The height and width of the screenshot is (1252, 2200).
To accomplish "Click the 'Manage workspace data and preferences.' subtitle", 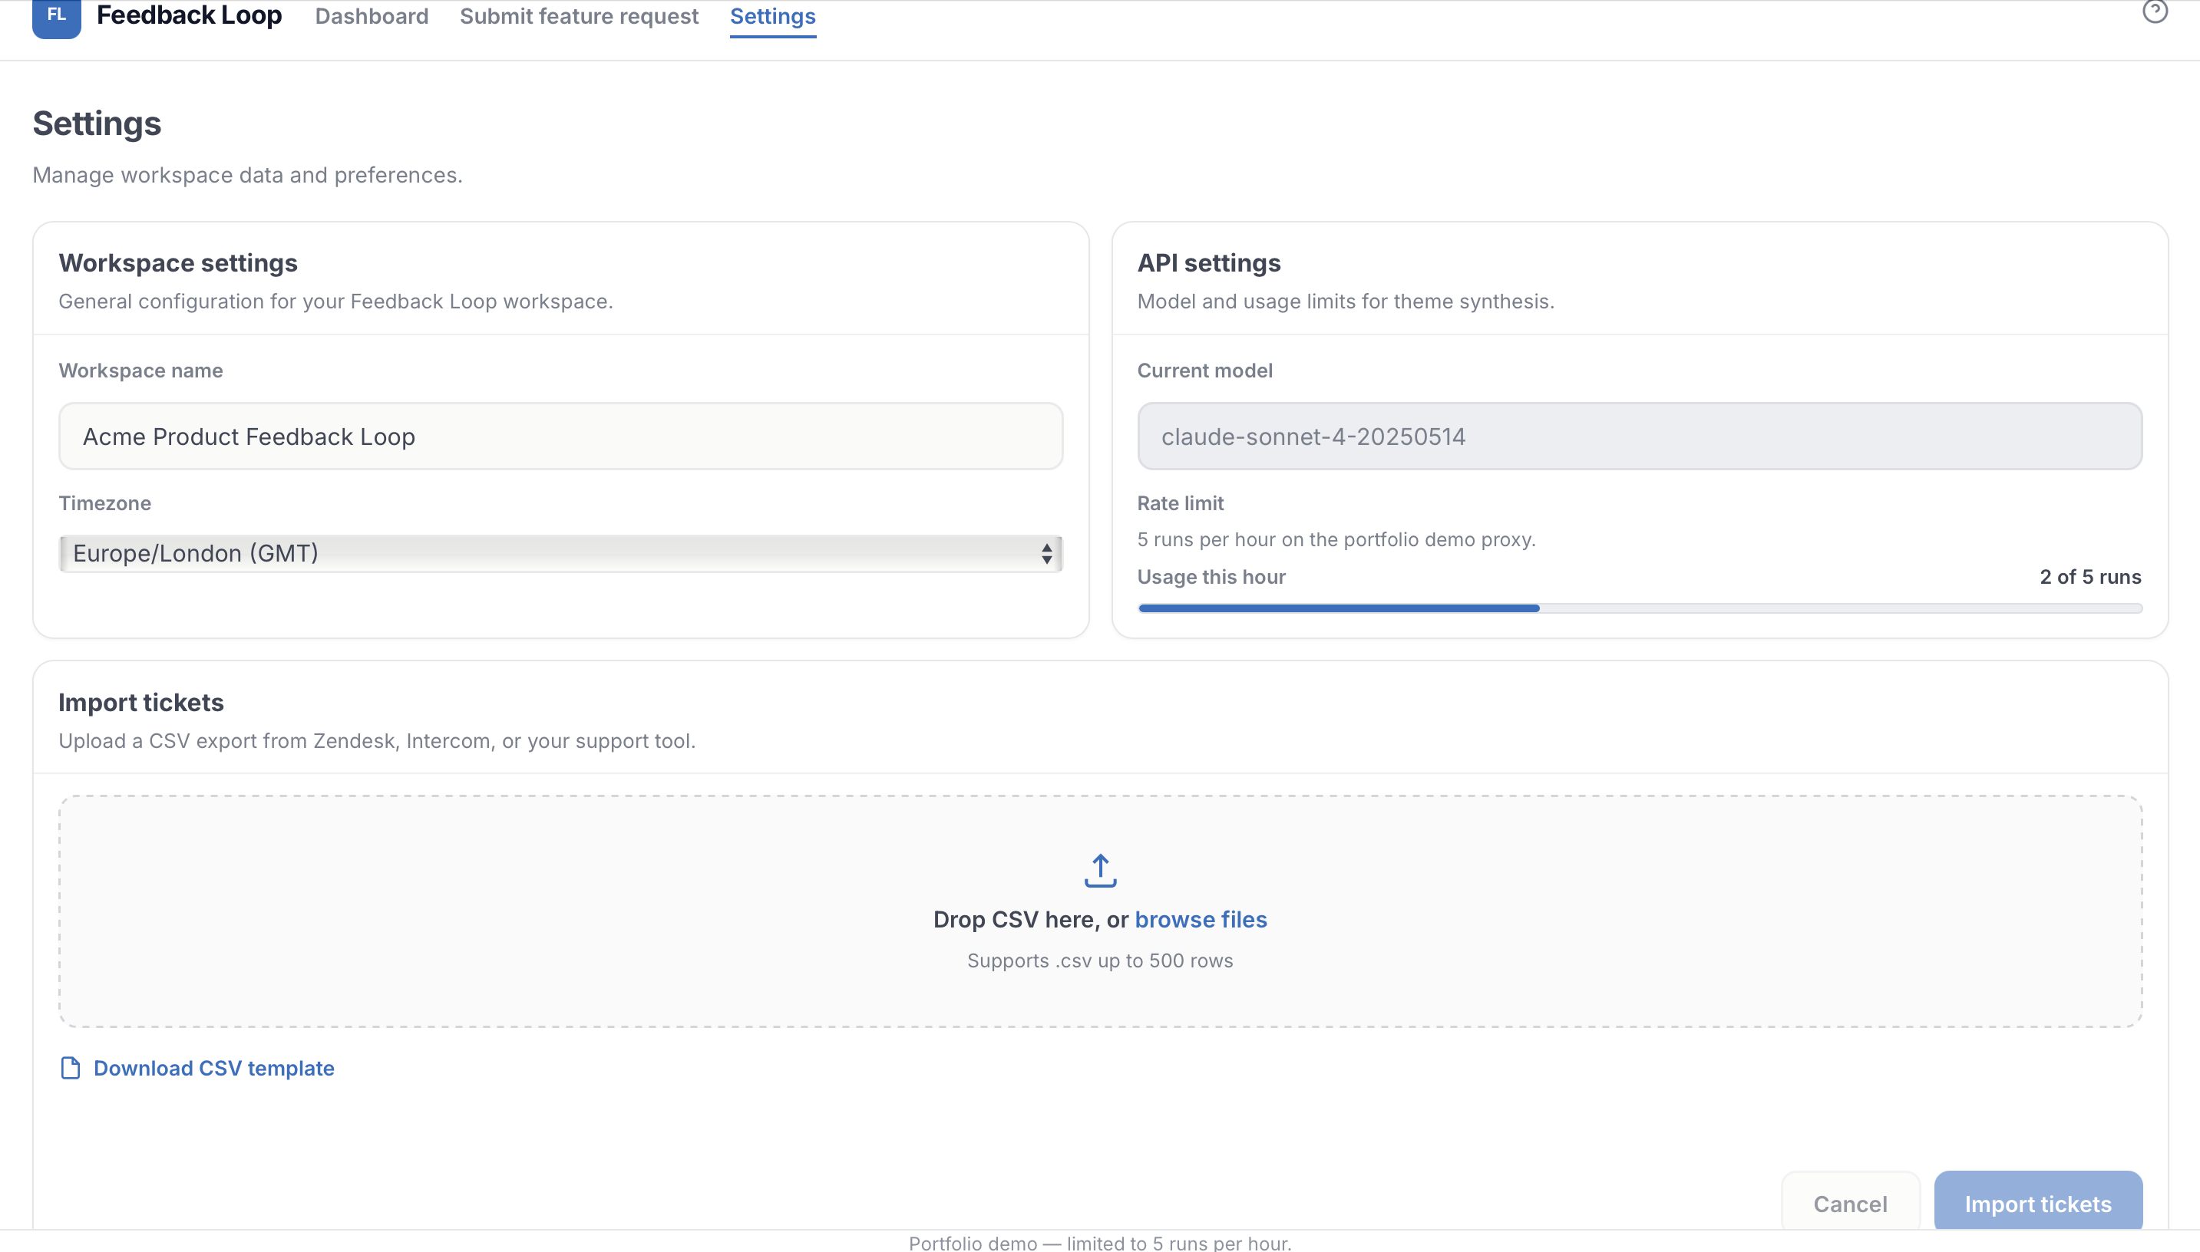I will pos(248,175).
